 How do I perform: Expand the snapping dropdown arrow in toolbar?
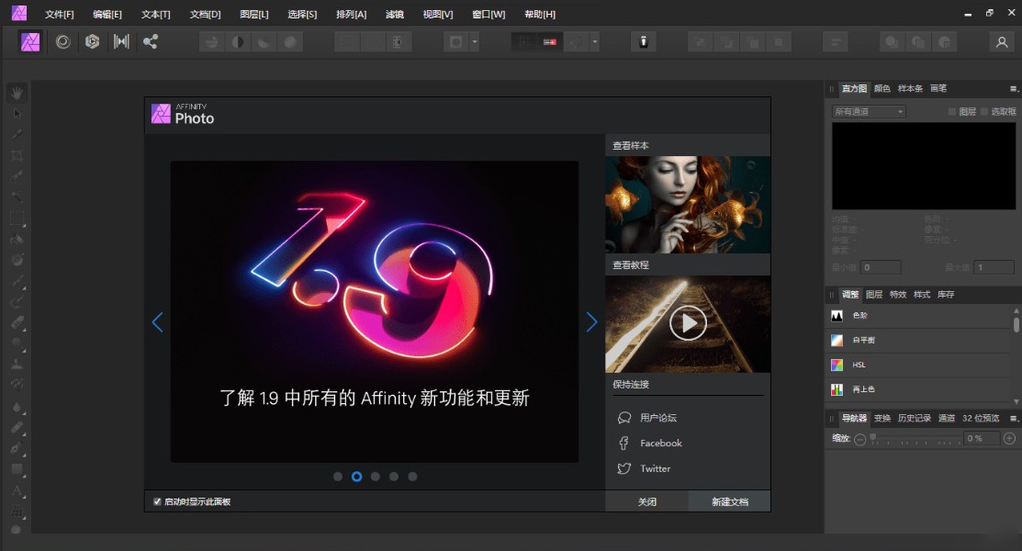[x=594, y=42]
